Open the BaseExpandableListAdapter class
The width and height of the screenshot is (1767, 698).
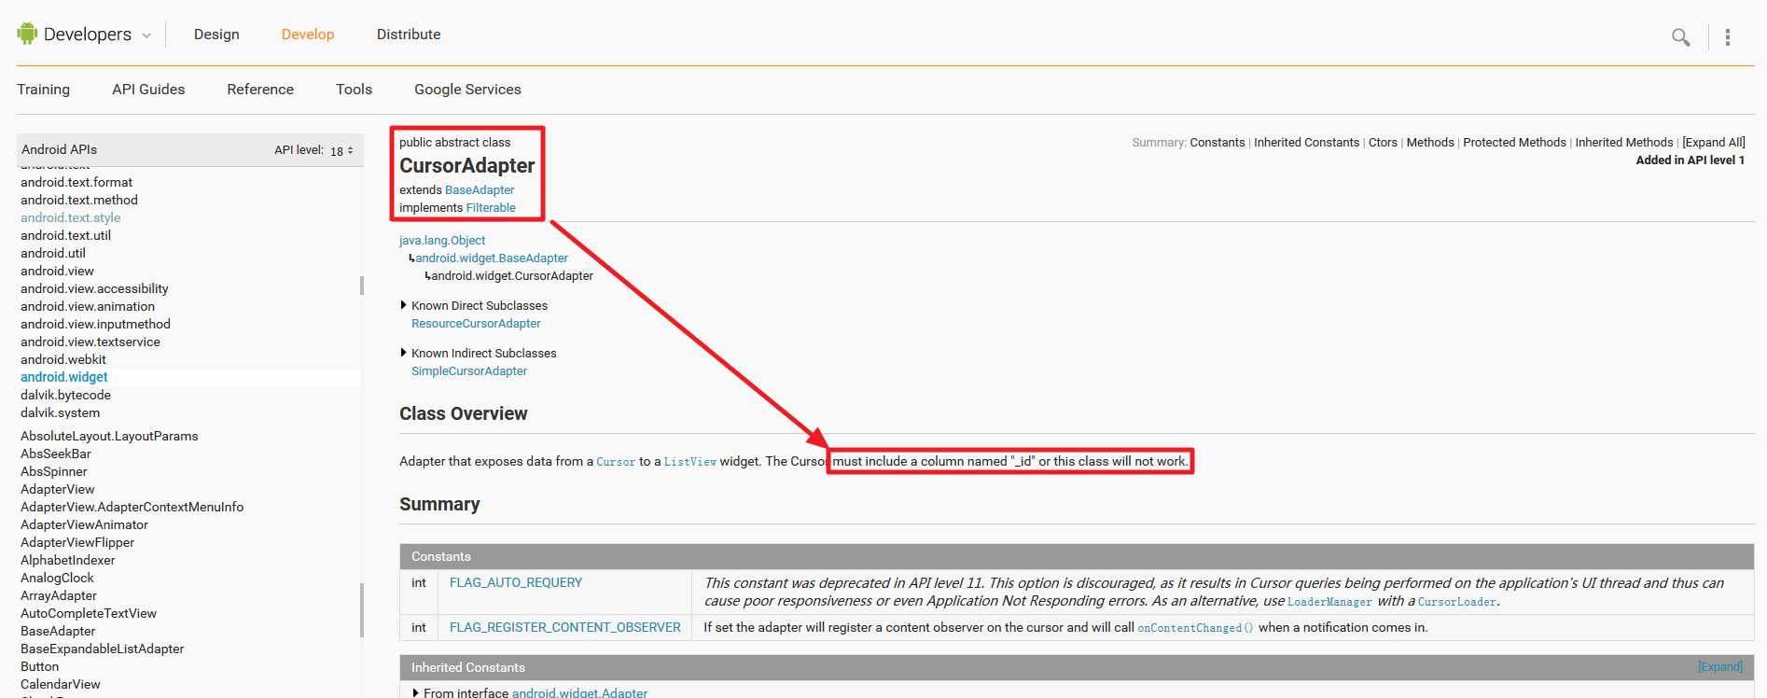(x=103, y=649)
